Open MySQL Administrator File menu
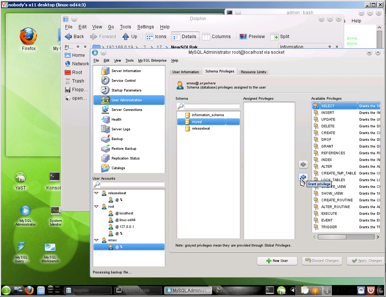Viewport: 386px width, 297px height. [x=96, y=61]
